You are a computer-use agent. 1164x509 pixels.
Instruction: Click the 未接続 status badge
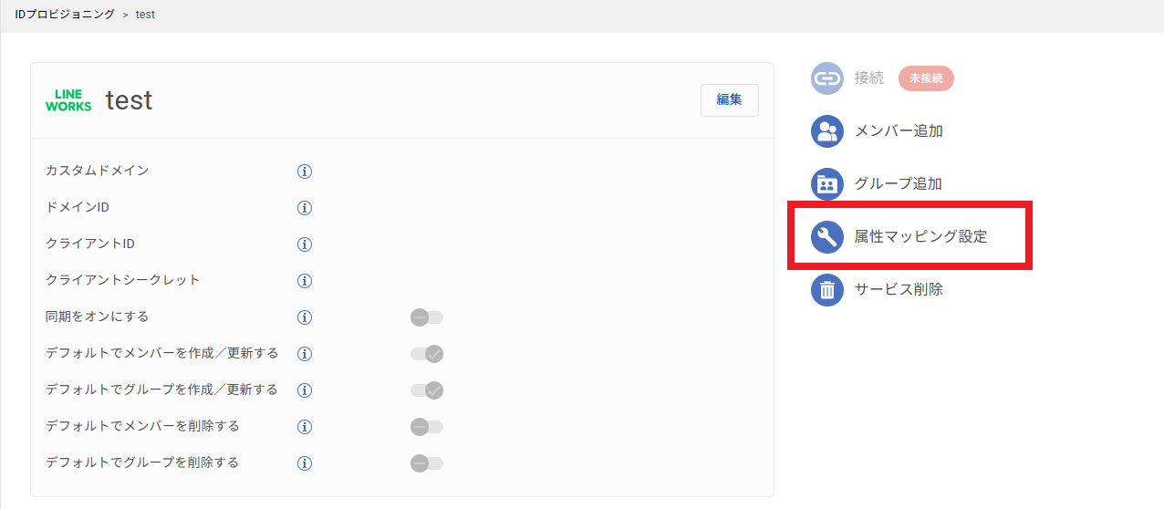(x=926, y=78)
